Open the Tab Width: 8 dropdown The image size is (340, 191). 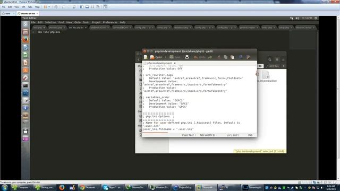tap(208, 135)
